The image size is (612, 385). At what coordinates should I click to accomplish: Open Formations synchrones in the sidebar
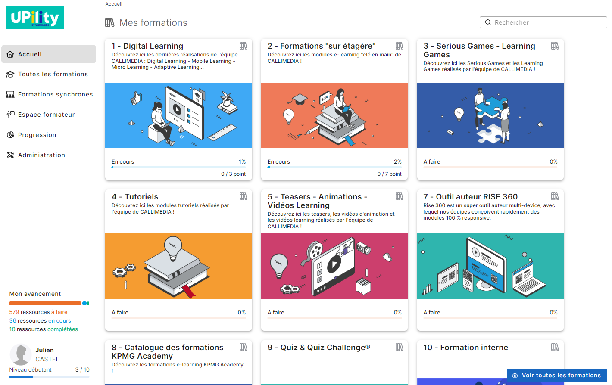pos(49,95)
